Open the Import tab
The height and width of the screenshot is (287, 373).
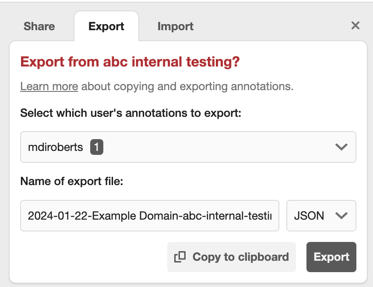pyautogui.click(x=176, y=26)
